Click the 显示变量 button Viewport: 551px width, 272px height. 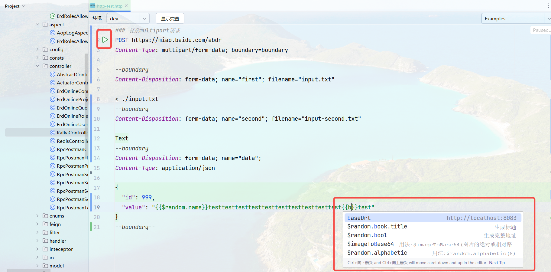click(170, 18)
